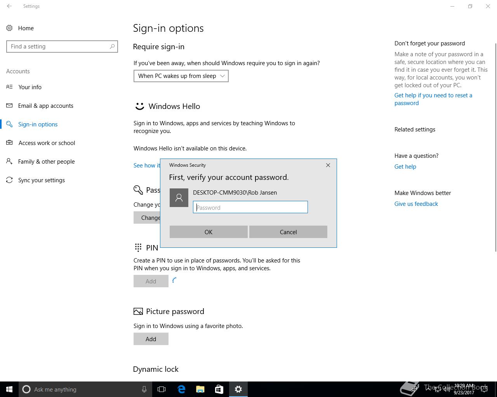The height and width of the screenshot is (397, 497).
Task: Click 'DESKTOP-CMM9030\Rob Jansen' account text
Action: pyautogui.click(x=235, y=193)
